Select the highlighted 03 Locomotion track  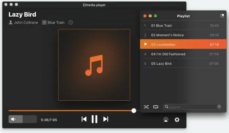(183, 44)
